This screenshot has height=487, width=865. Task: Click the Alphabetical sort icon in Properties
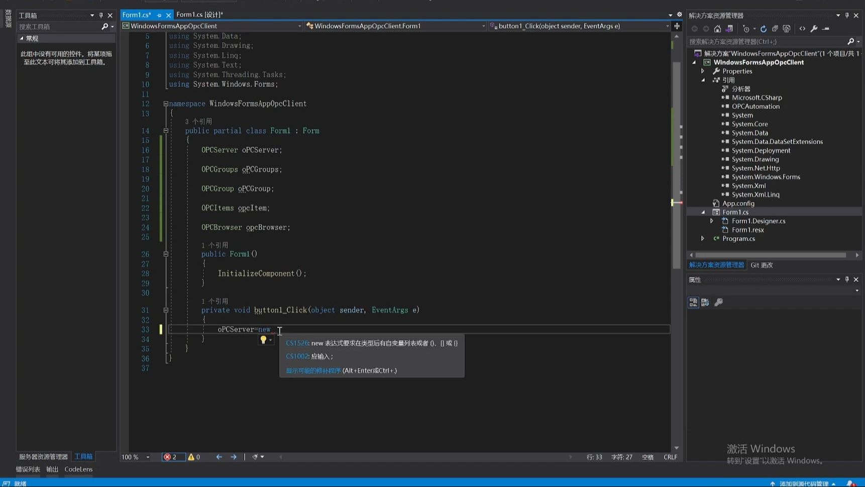(705, 302)
